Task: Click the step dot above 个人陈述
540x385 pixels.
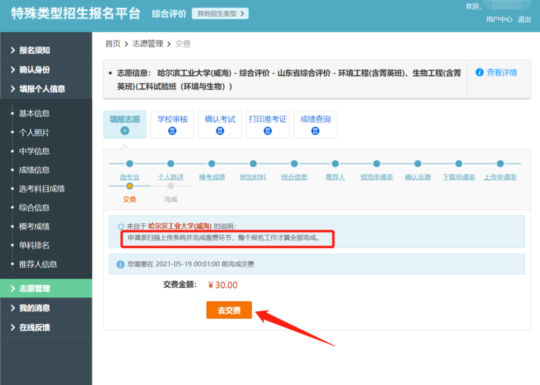Action: coord(170,163)
